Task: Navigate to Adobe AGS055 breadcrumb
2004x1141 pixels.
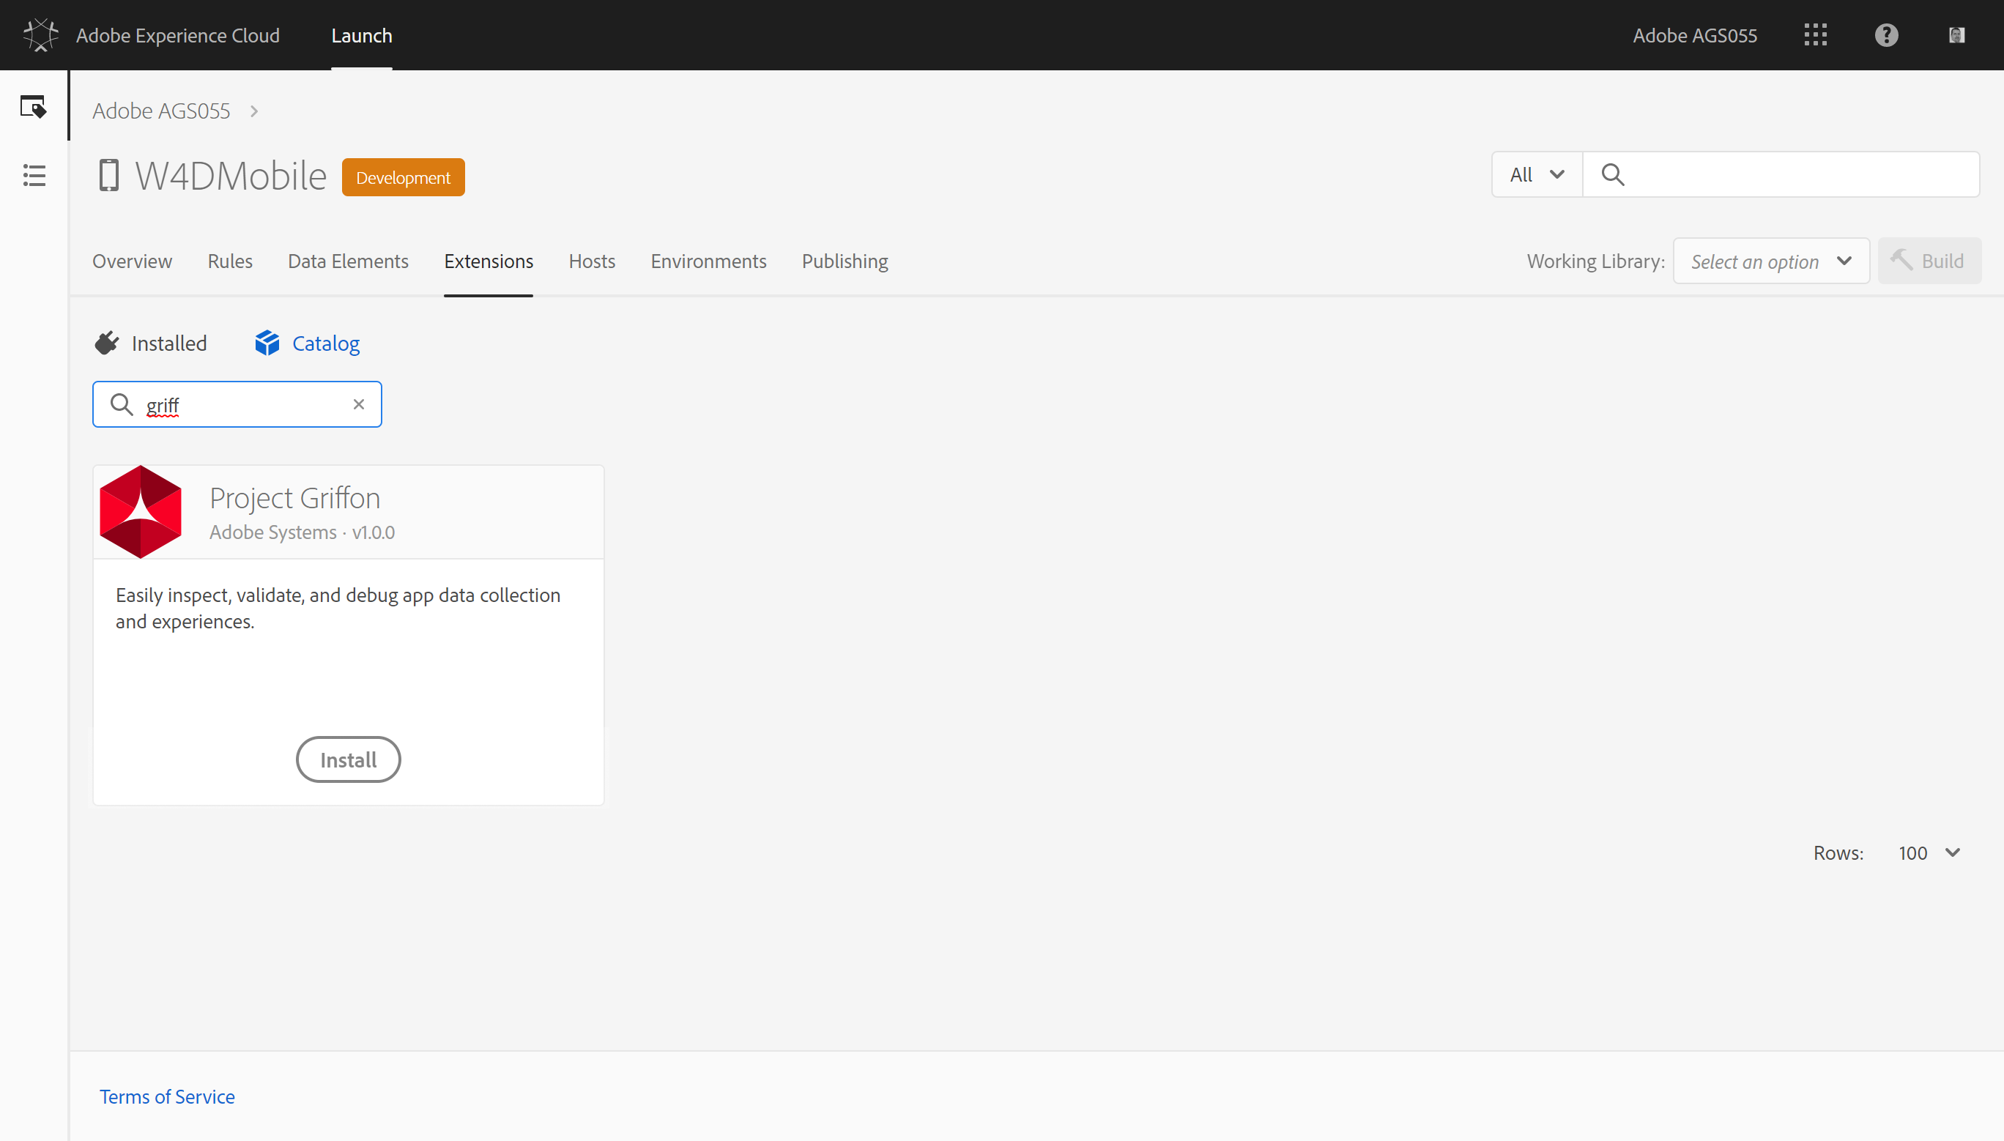Action: (x=160, y=111)
